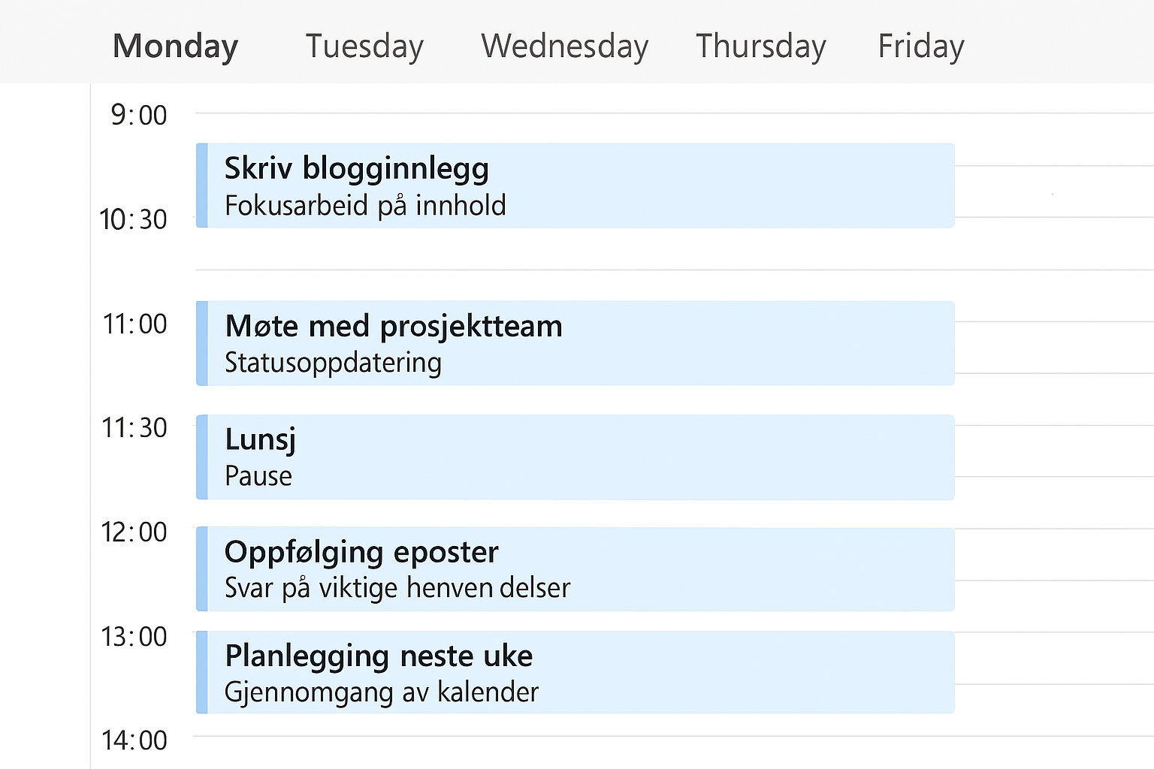
Task: Click the 9:00 time label
Action: click(x=139, y=116)
